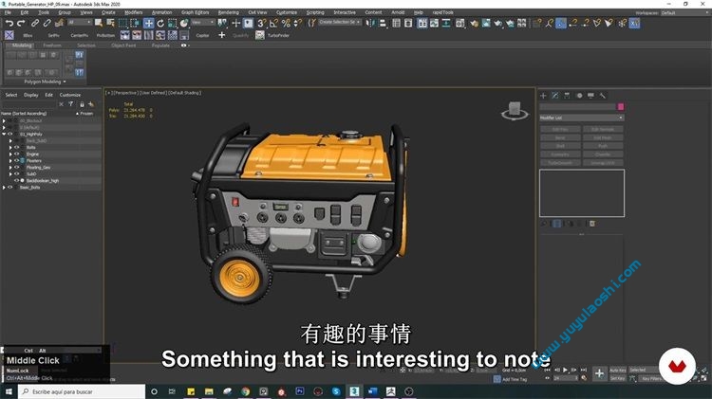Activate the Select and Move tool
The height and width of the screenshot is (399, 712).
[148, 23]
